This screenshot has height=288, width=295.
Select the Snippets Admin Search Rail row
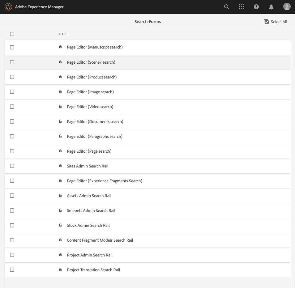click(148, 210)
